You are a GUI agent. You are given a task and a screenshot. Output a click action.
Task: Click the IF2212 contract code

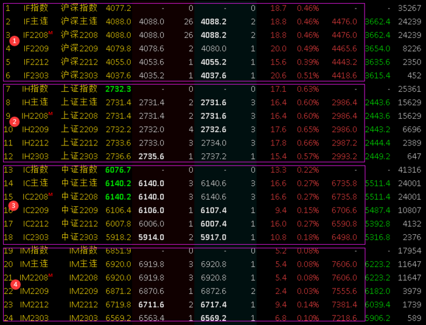point(36,62)
